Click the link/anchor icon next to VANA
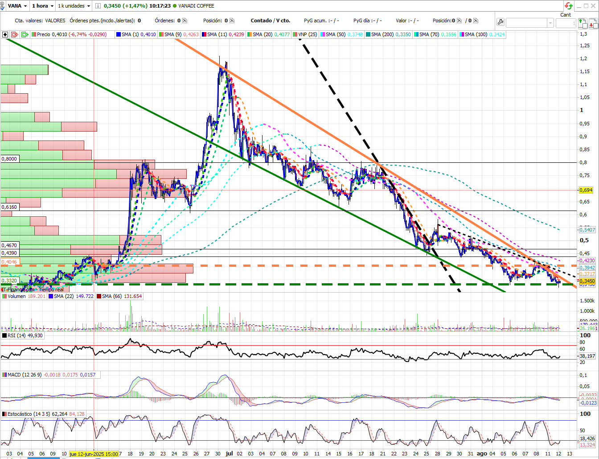This screenshot has height=459, width=599. click(3, 6)
